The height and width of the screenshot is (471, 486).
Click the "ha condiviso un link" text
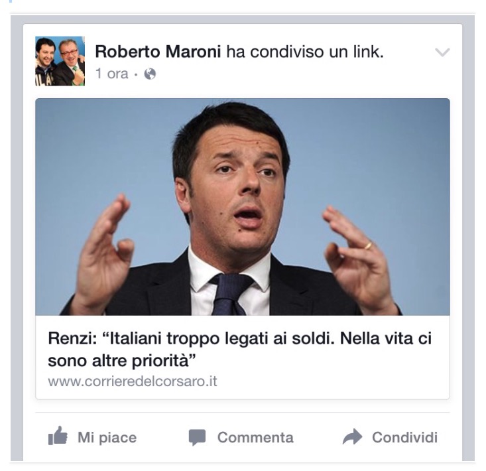point(305,52)
